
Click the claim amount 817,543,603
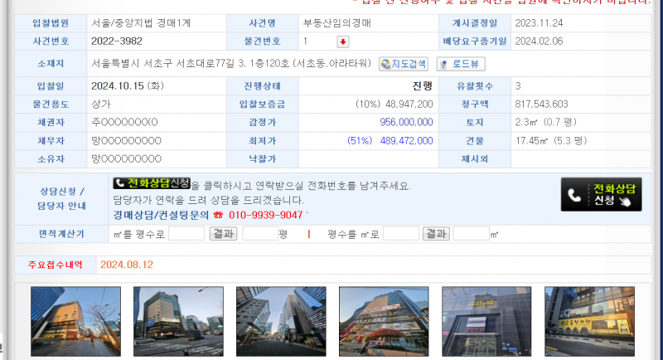(542, 104)
